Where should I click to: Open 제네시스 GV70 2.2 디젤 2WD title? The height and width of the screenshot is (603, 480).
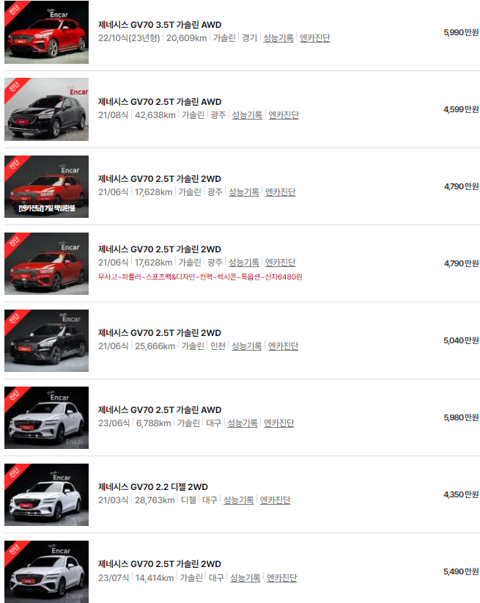(153, 487)
